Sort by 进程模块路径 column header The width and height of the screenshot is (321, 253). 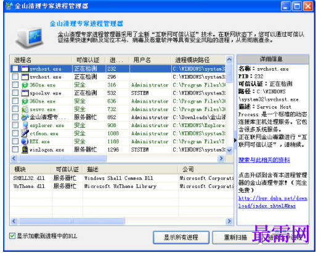(x=198, y=60)
